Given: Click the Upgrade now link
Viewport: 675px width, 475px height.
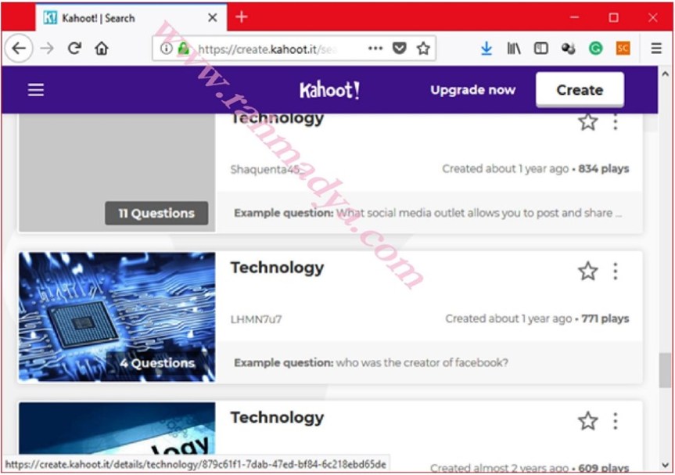Looking at the screenshot, I should pyautogui.click(x=472, y=90).
